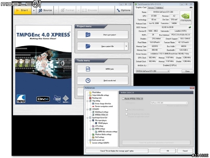The width and height of the screenshot is (210, 158).
Task: Switch to Sensors tab in GPU-Z
Action: click(151, 8)
